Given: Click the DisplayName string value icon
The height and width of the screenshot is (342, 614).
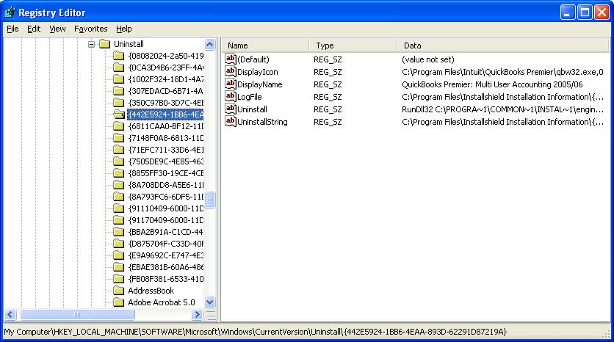Looking at the screenshot, I should (231, 84).
